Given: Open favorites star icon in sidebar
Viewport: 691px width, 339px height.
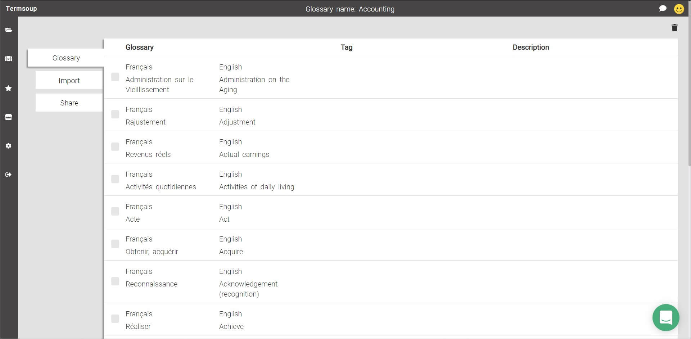Looking at the screenshot, I should (9, 88).
